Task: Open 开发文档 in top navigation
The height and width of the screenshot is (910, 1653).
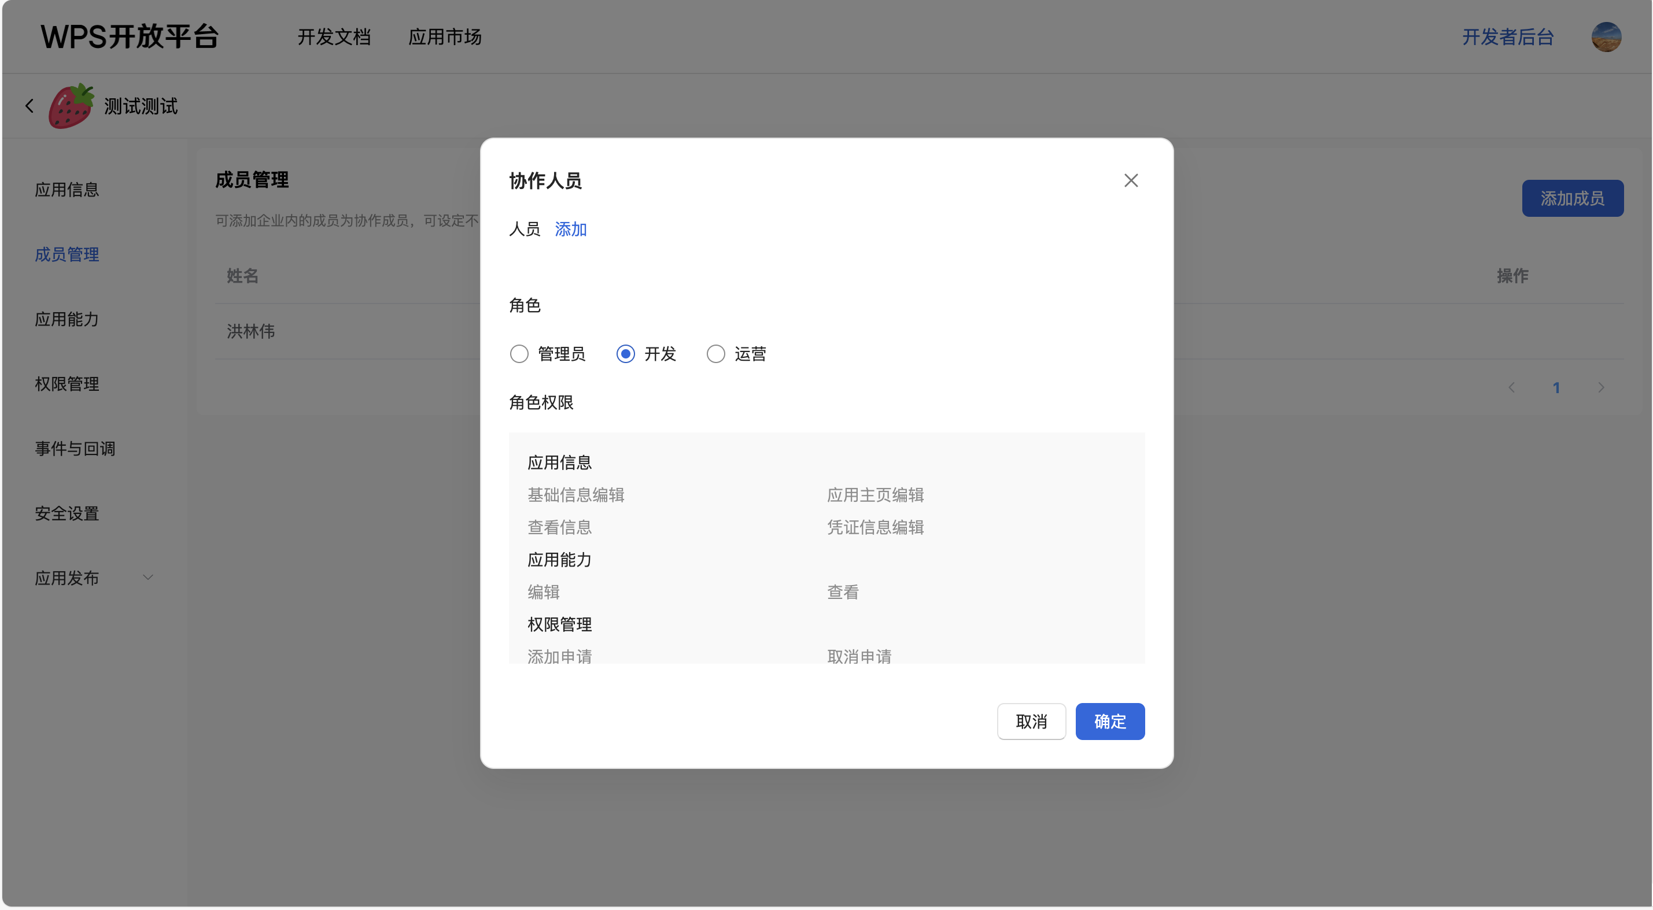Action: coord(334,37)
